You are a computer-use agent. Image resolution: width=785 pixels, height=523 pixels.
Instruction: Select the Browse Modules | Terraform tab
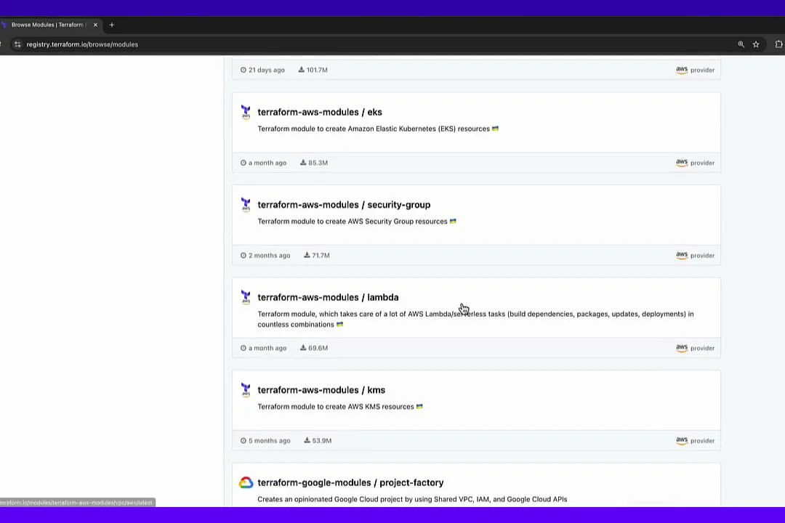tap(49, 25)
